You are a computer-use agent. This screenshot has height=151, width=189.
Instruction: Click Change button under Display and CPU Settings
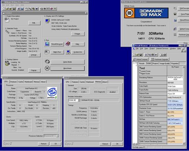[78, 34]
